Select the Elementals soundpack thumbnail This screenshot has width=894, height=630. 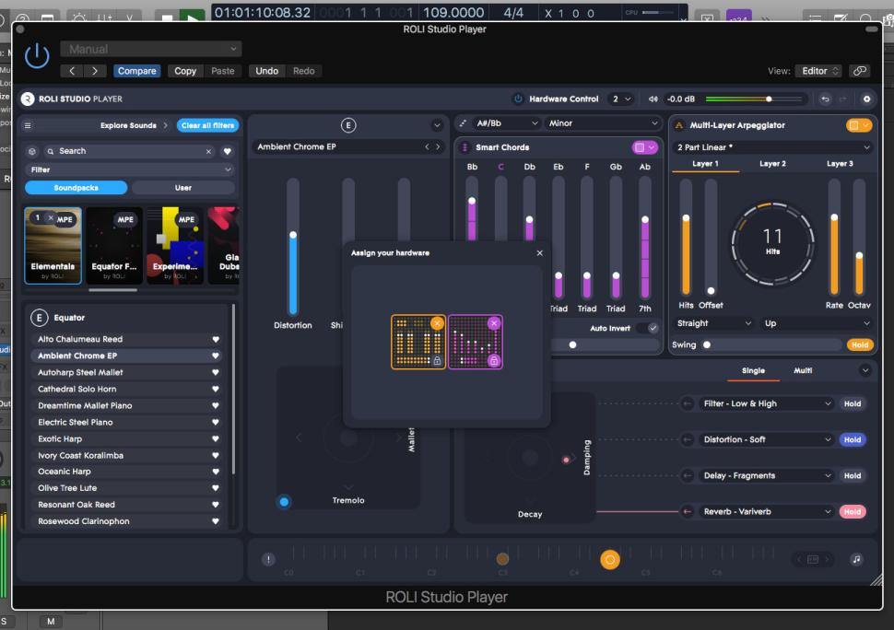pos(53,244)
